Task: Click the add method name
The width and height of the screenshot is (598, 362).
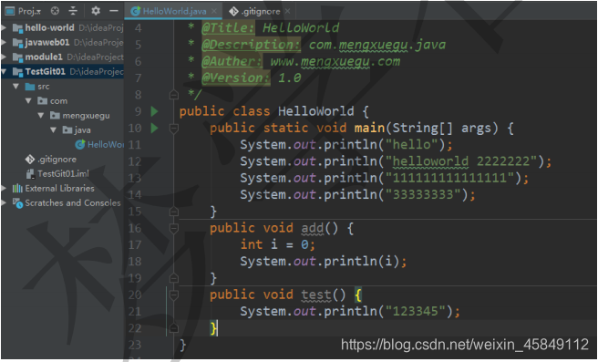Action: click(313, 228)
